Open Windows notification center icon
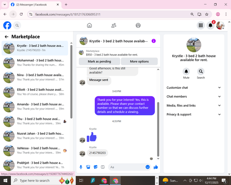This screenshot has height=185, width=231. click(224, 180)
